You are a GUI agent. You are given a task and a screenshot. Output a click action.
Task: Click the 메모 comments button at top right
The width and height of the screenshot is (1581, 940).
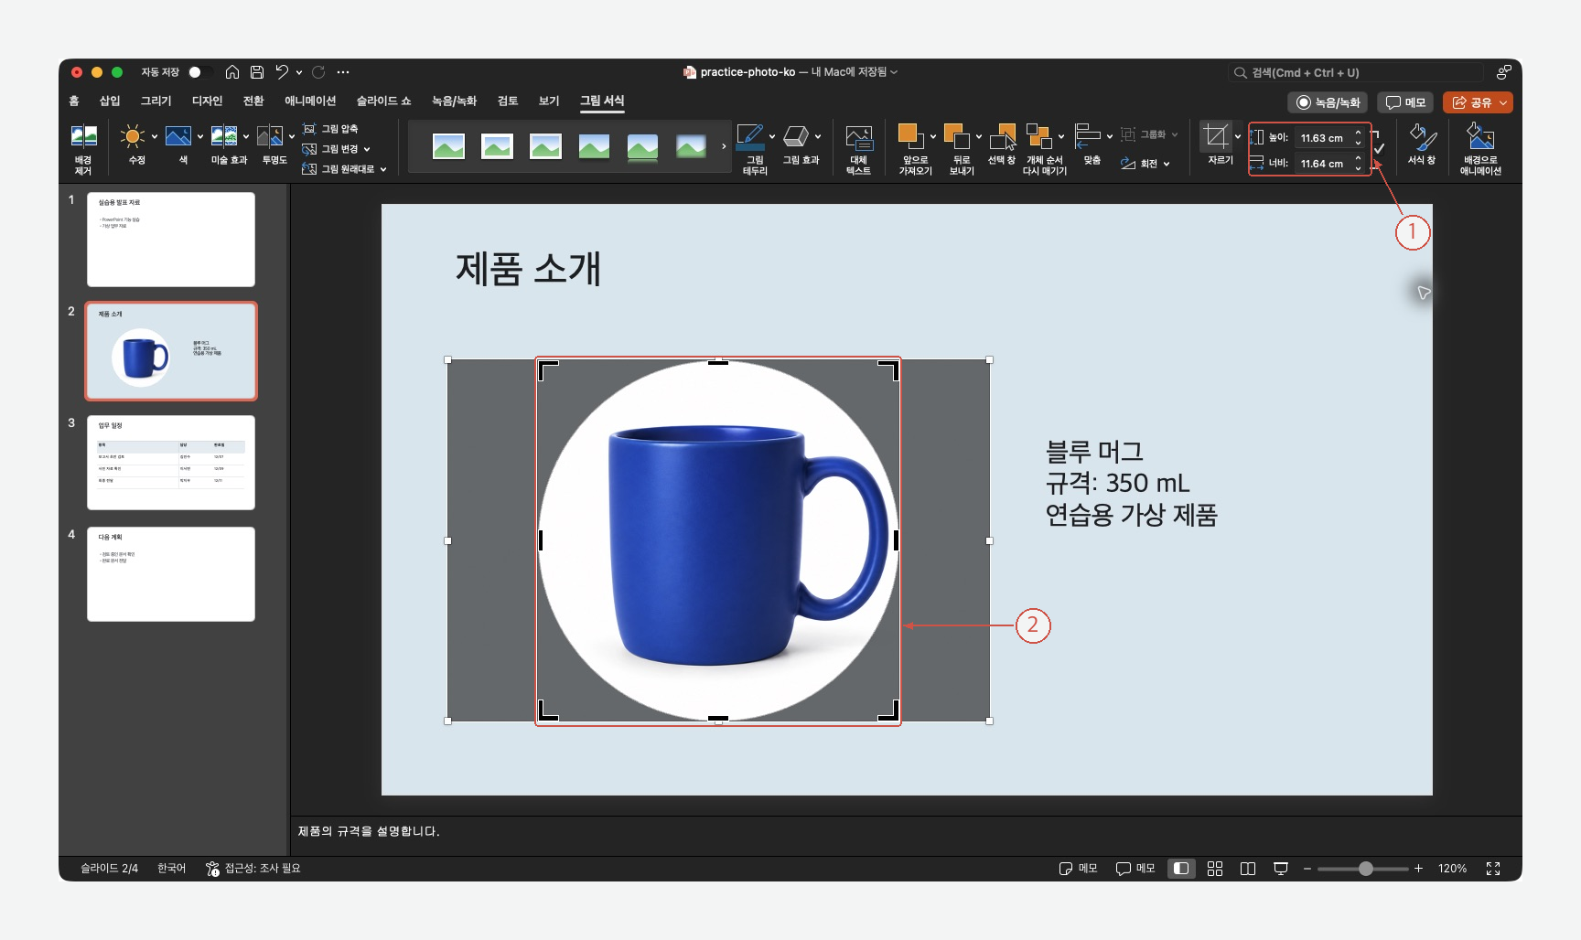[1405, 102]
